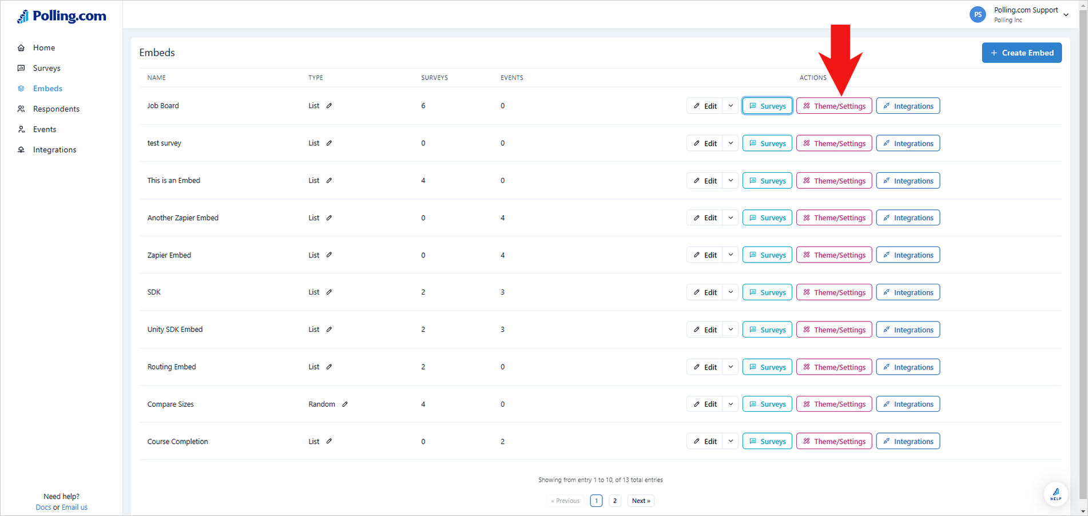Expand Edit dropdown arrow for Job Board
1088x516 pixels.
tap(730, 106)
